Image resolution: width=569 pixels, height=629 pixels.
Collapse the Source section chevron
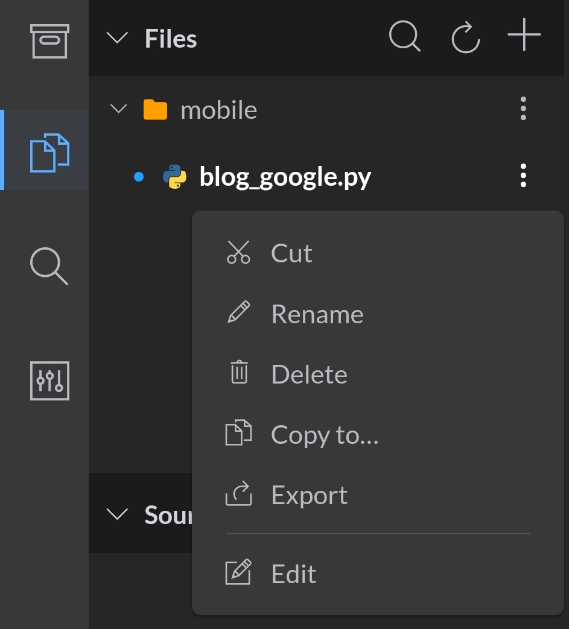pos(117,514)
